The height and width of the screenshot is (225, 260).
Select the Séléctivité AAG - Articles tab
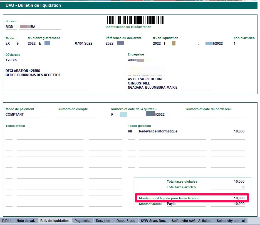(192, 221)
